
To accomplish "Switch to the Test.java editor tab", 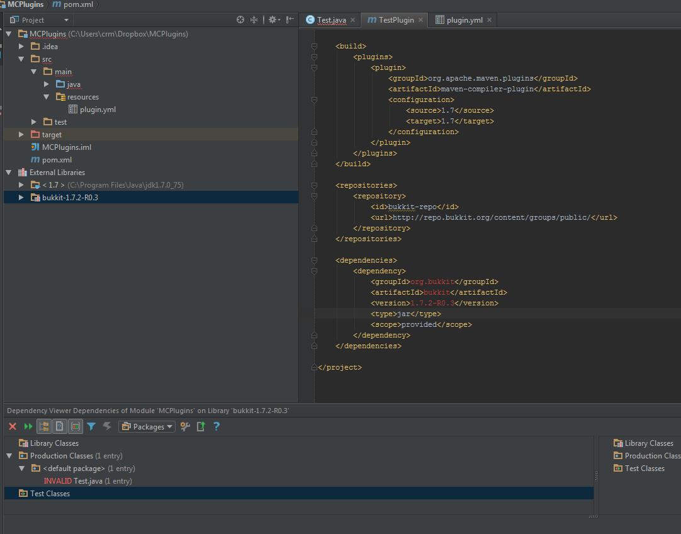I will (x=331, y=20).
